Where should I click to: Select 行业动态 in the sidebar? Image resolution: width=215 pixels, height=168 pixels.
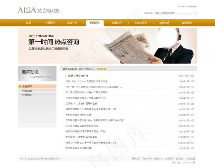[27, 91]
